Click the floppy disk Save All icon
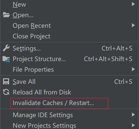 [x=6, y=81]
